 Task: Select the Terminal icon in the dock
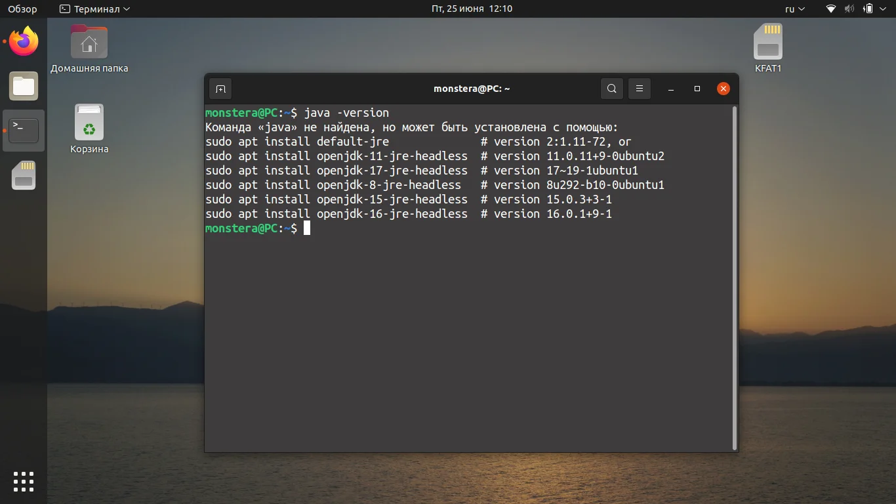(24, 131)
